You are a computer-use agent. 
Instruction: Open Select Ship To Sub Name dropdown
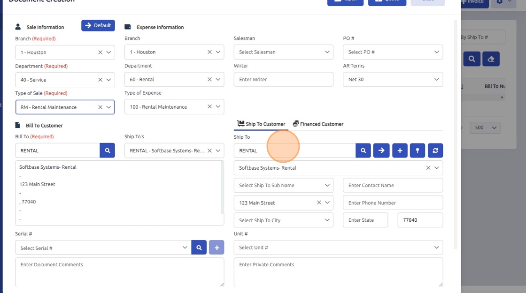coord(284,185)
